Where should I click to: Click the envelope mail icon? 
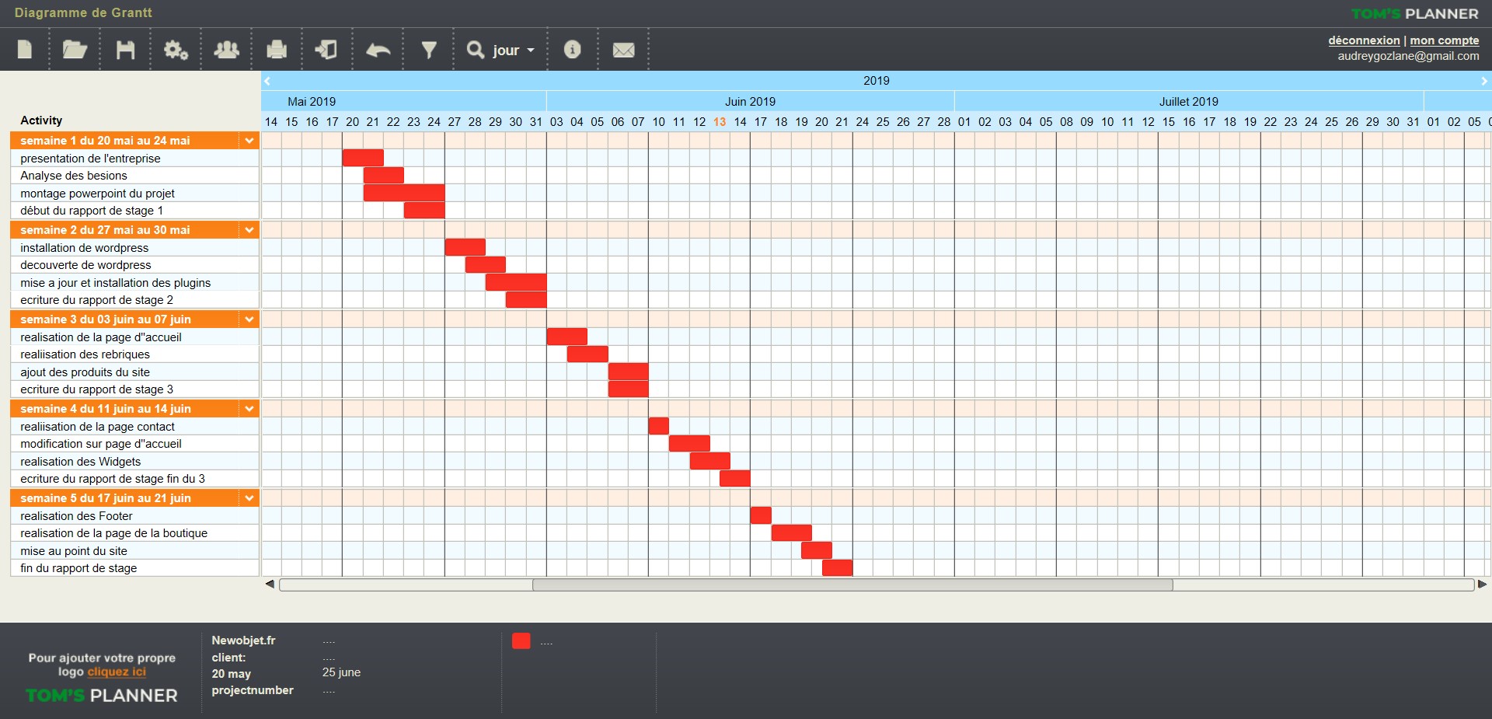[x=623, y=51]
